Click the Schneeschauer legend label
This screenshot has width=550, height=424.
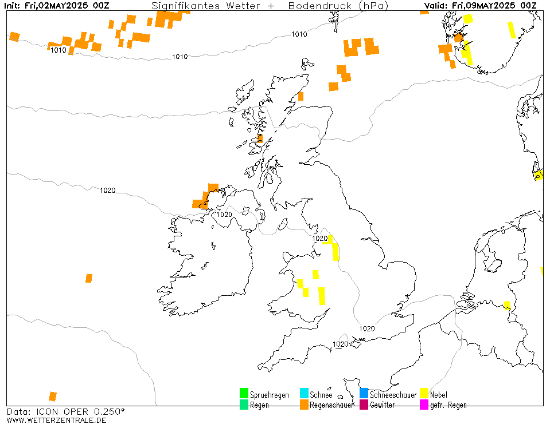[393, 395]
